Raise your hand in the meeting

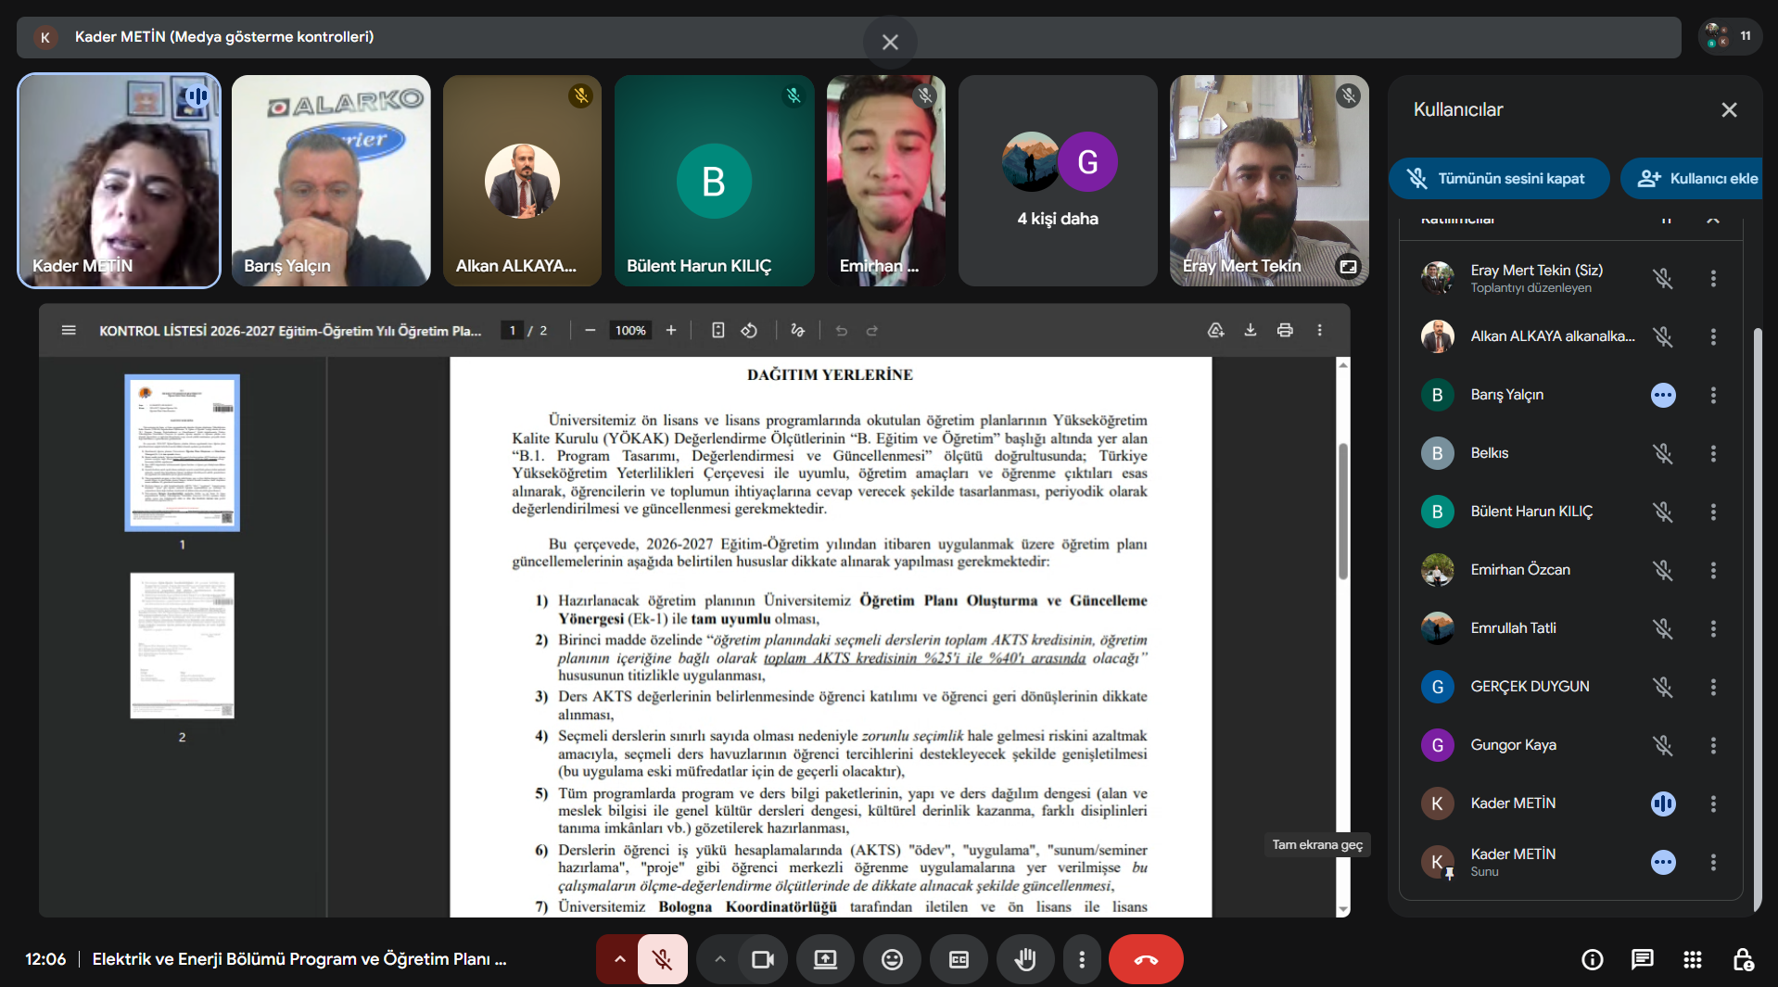coord(1024,959)
